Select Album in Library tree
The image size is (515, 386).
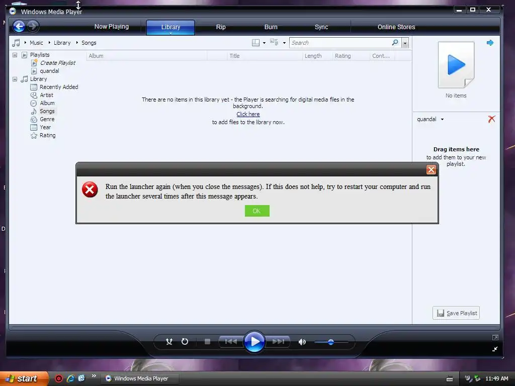coord(47,103)
